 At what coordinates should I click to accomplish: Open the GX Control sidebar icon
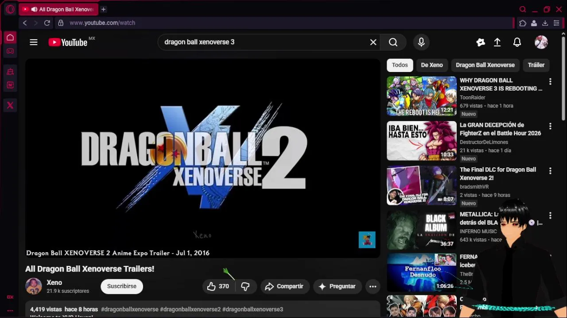[x=10, y=297]
